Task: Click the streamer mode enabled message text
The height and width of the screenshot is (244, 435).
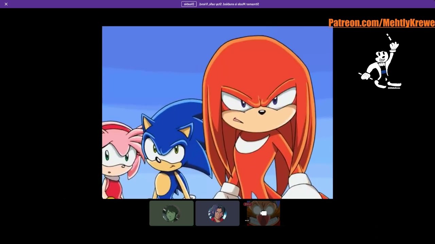Action: (x=229, y=4)
